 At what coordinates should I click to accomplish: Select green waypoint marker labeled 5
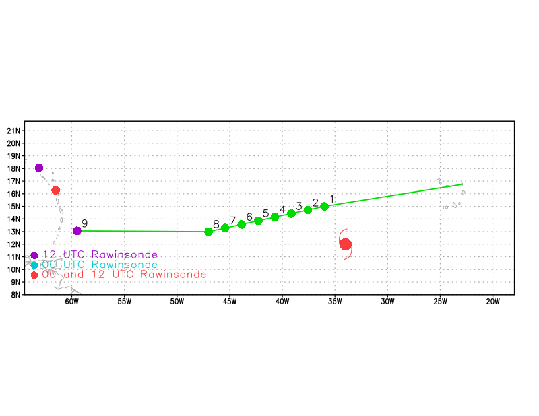pyautogui.click(x=259, y=221)
